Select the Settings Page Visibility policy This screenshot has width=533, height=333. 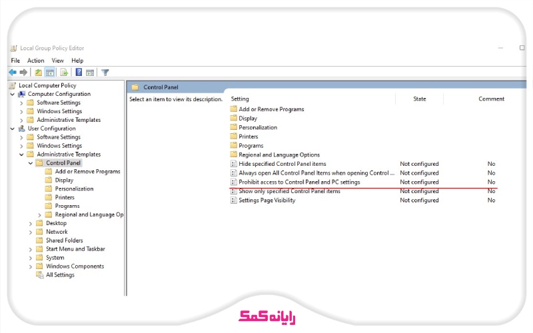click(266, 200)
